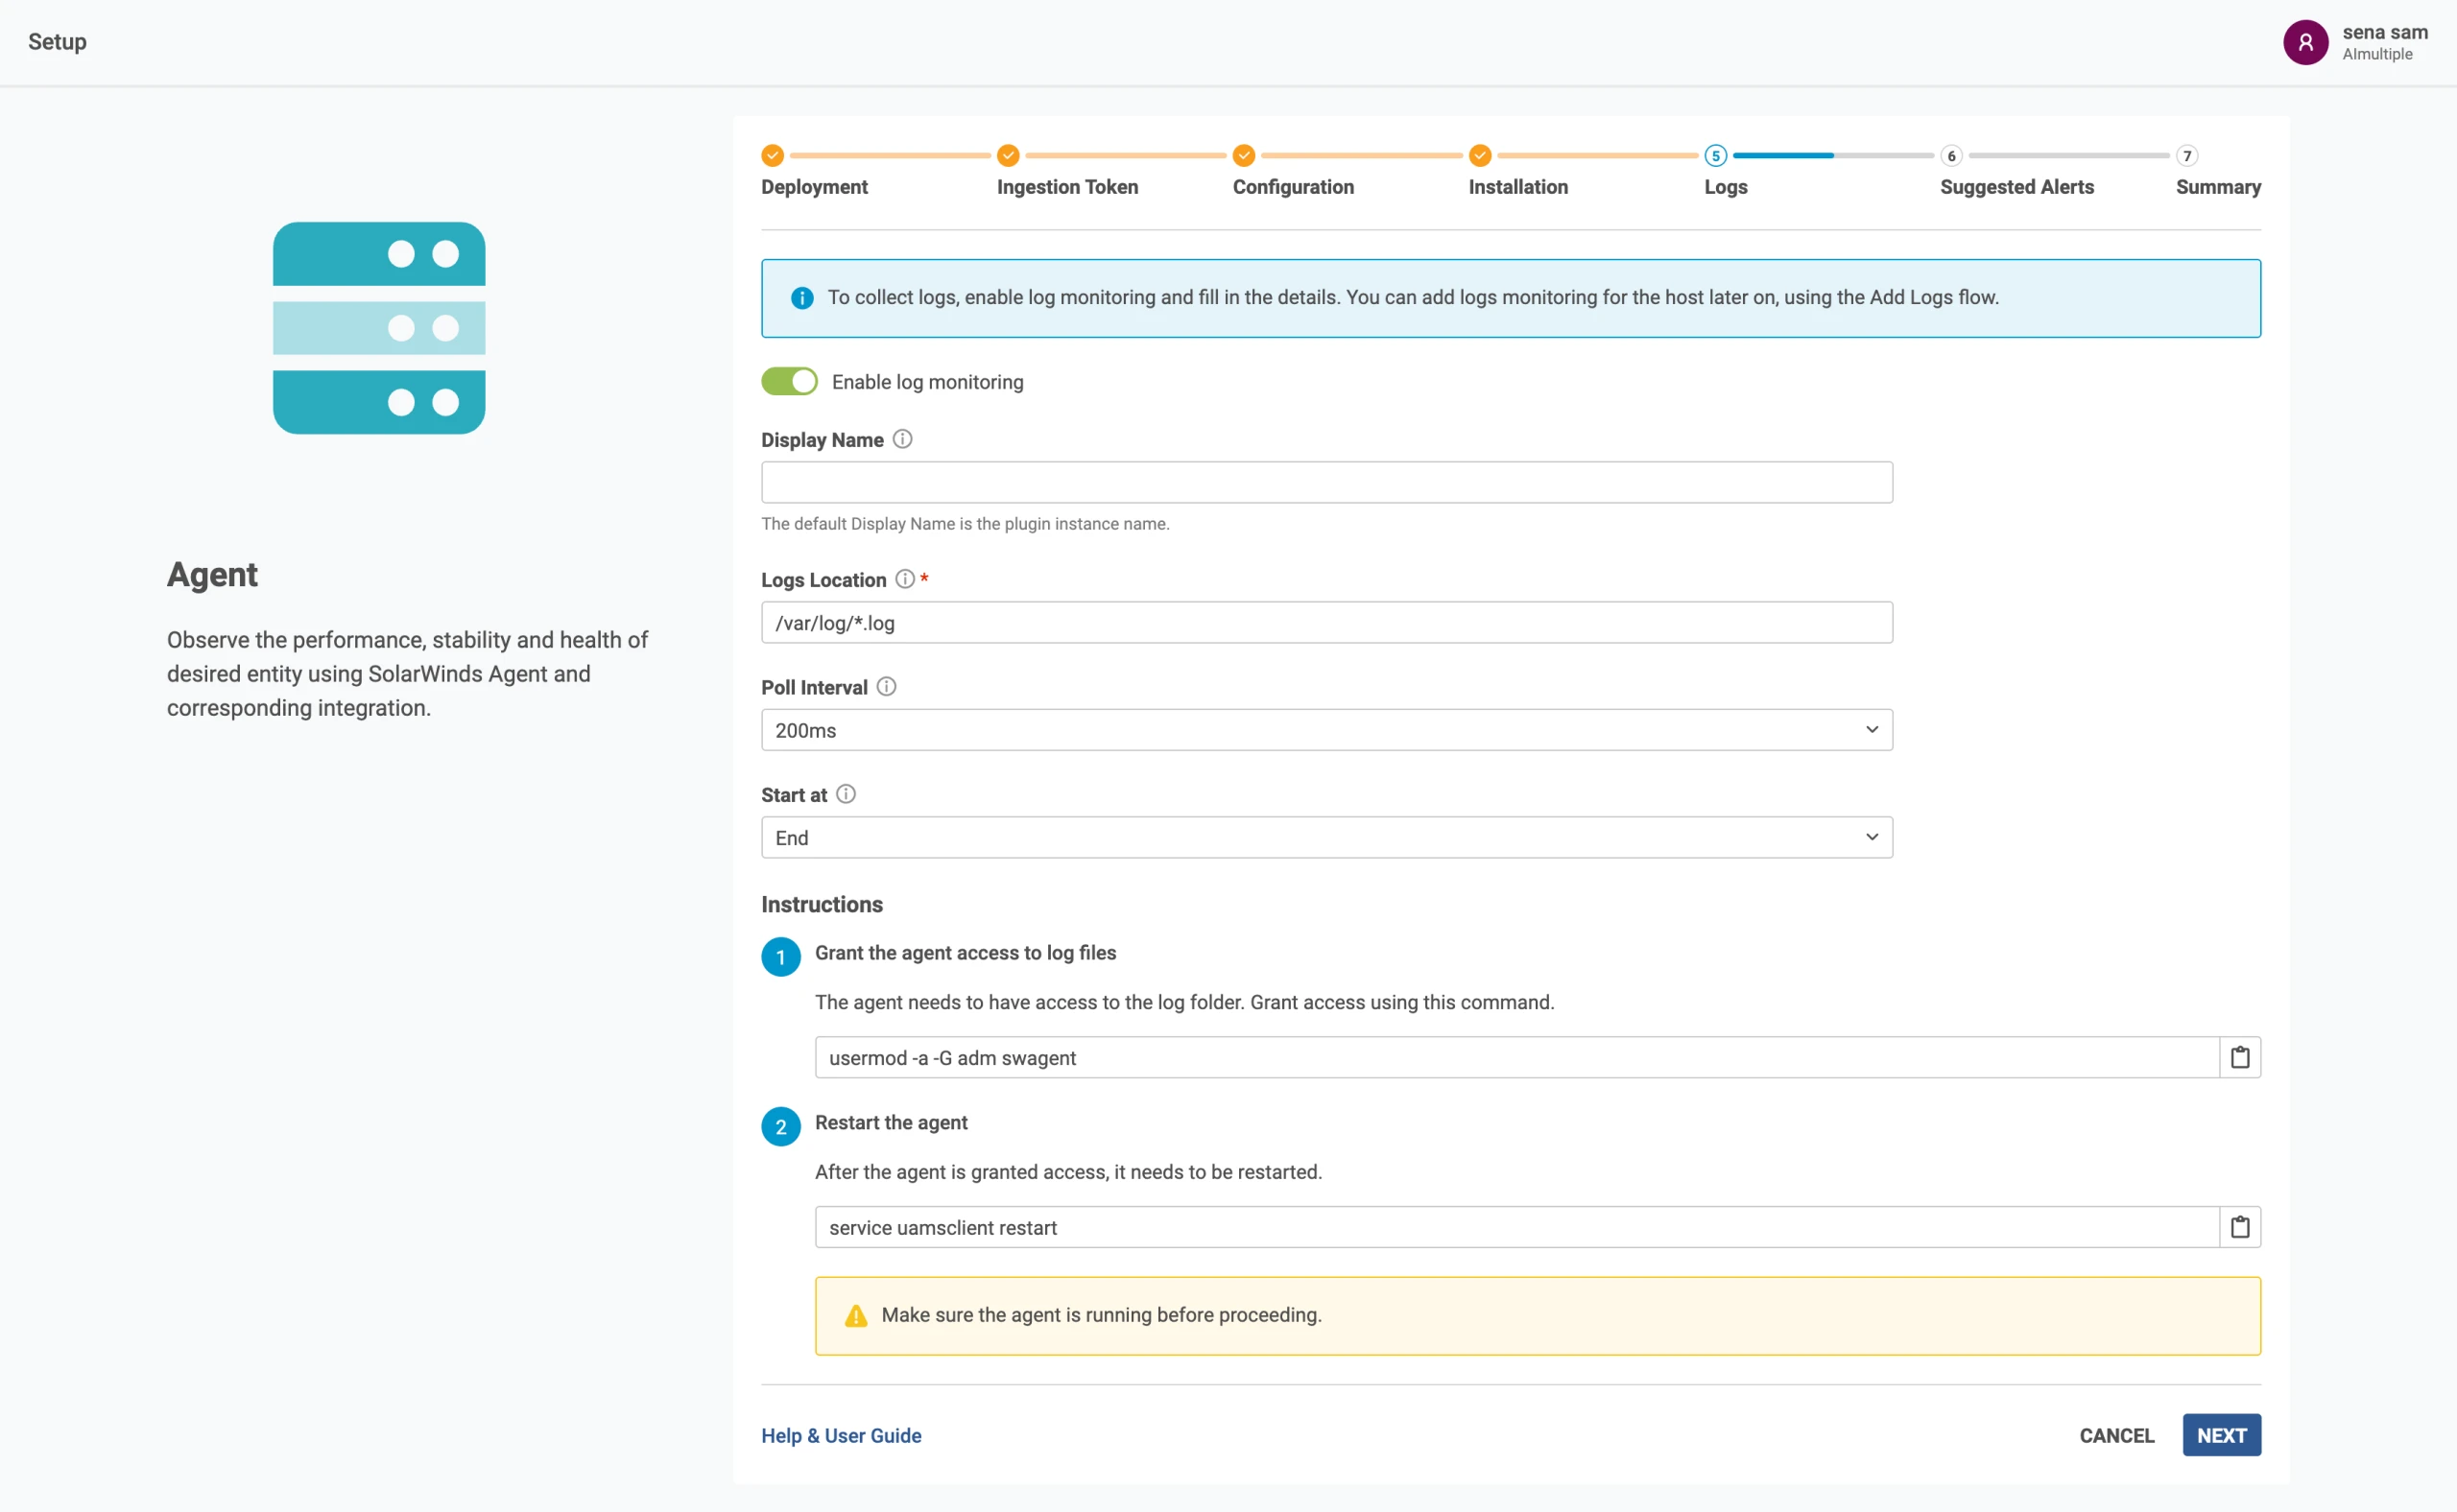Click the Configuration step checkmark icon
Viewport: 2457px width, 1512px height.
tap(1244, 156)
